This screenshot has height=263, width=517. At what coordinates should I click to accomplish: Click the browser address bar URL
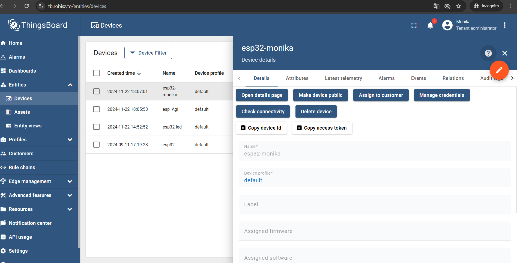77,6
